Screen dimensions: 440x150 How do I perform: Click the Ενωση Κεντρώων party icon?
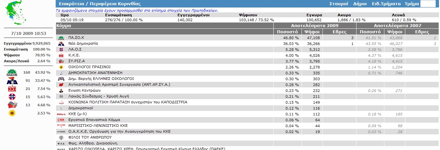pyautogui.click(x=61, y=91)
